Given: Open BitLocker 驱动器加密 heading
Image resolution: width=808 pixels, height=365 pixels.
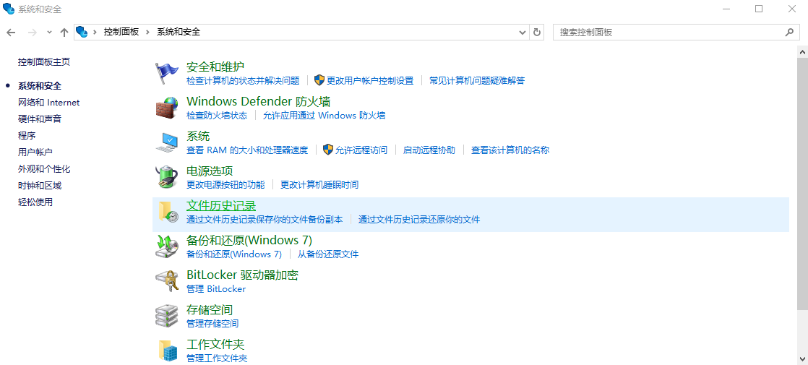Looking at the screenshot, I should pyautogui.click(x=242, y=275).
